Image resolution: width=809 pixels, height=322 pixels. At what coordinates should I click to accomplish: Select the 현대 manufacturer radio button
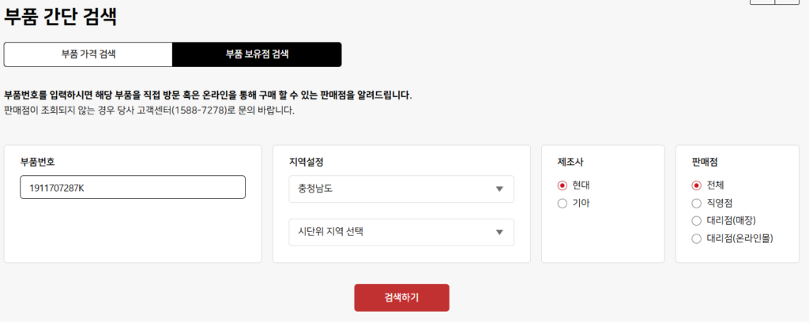563,186
